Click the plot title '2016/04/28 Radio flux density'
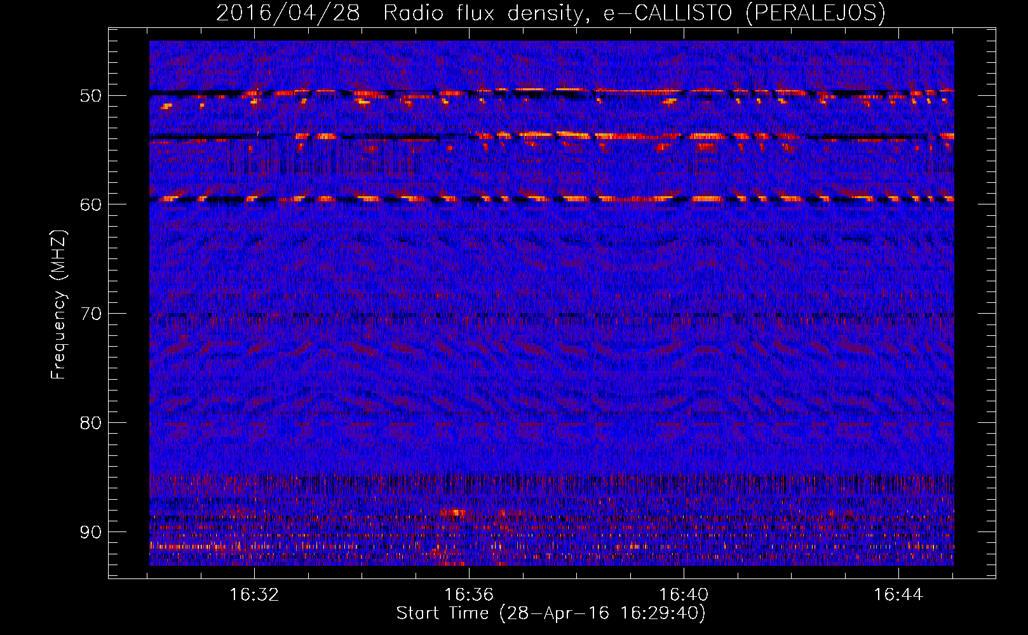The image size is (1028, 635). click(402, 13)
